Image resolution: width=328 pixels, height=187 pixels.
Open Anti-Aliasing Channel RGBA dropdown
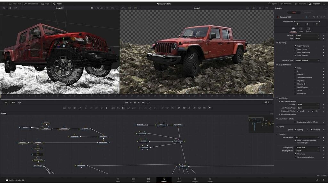click(308, 105)
